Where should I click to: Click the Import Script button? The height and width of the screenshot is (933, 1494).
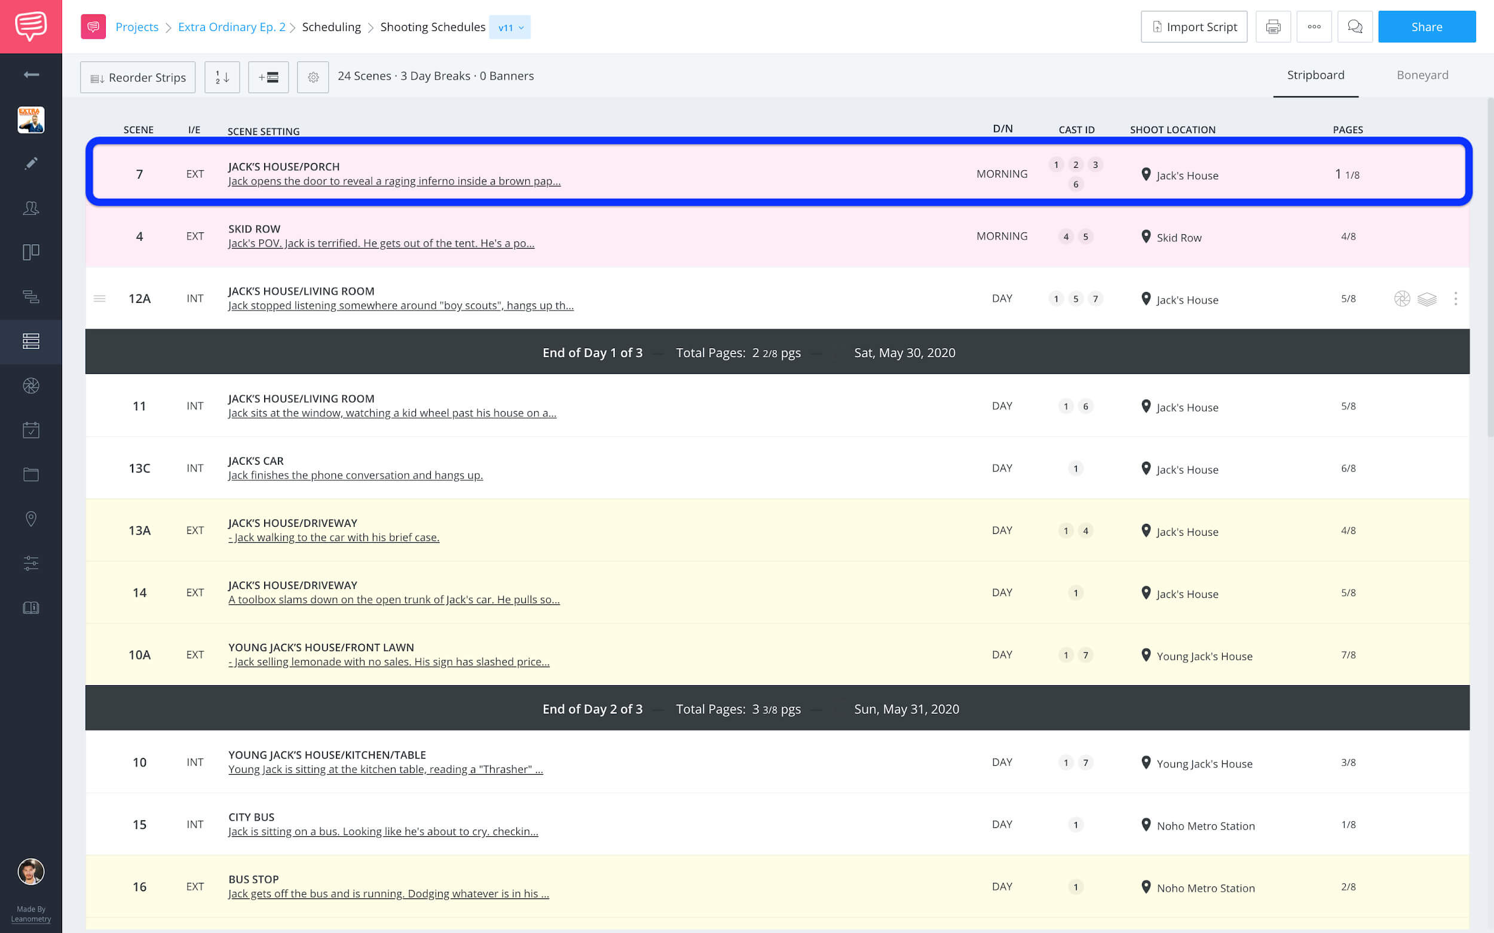click(x=1194, y=26)
